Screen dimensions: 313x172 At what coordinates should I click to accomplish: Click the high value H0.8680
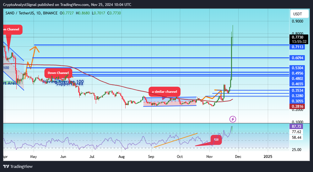(x=83, y=13)
